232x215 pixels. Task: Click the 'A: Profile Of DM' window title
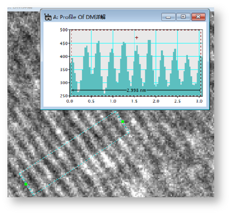coord(79,17)
